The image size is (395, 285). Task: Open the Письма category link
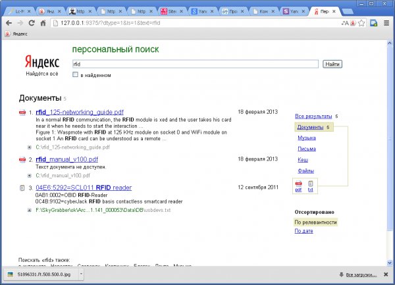point(306,149)
